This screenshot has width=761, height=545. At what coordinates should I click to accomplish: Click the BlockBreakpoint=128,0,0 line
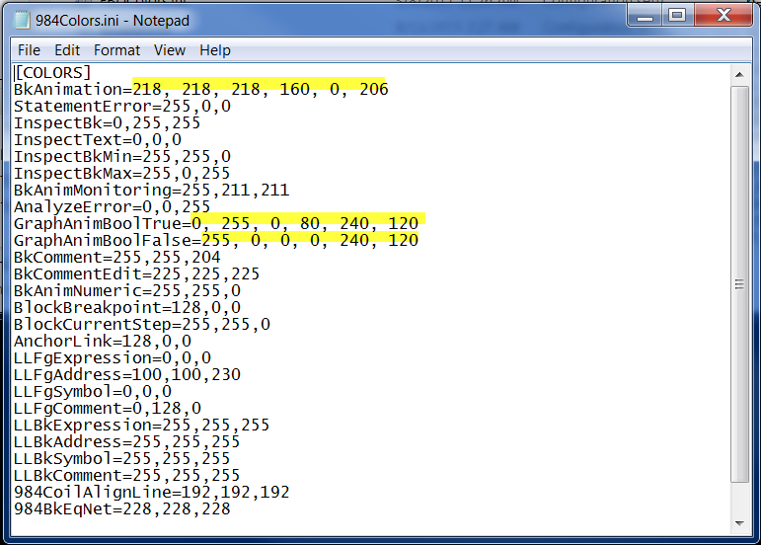(127, 307)
